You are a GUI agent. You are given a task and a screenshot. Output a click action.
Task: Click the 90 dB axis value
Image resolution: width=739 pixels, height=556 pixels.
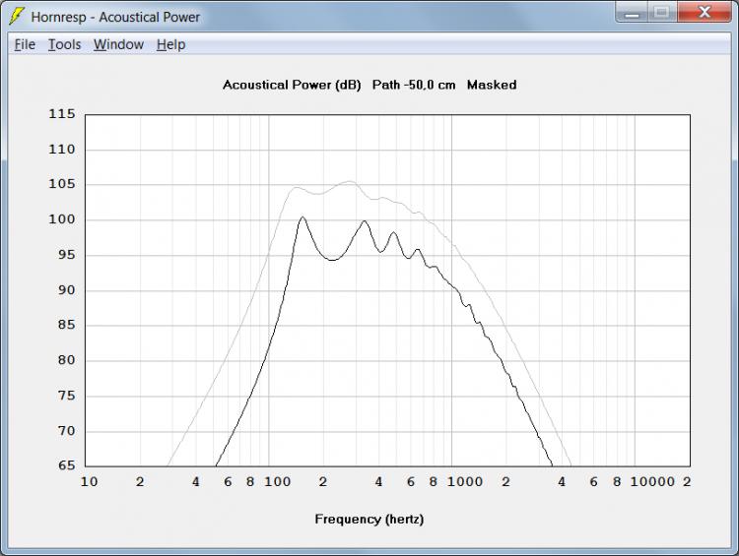pos(66,290)
